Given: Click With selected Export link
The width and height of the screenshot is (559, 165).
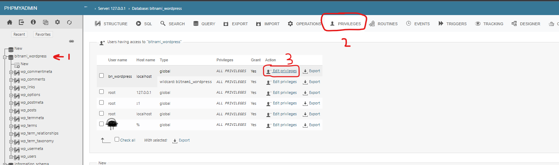Looking at the screenshot, I should click(181, 140).
